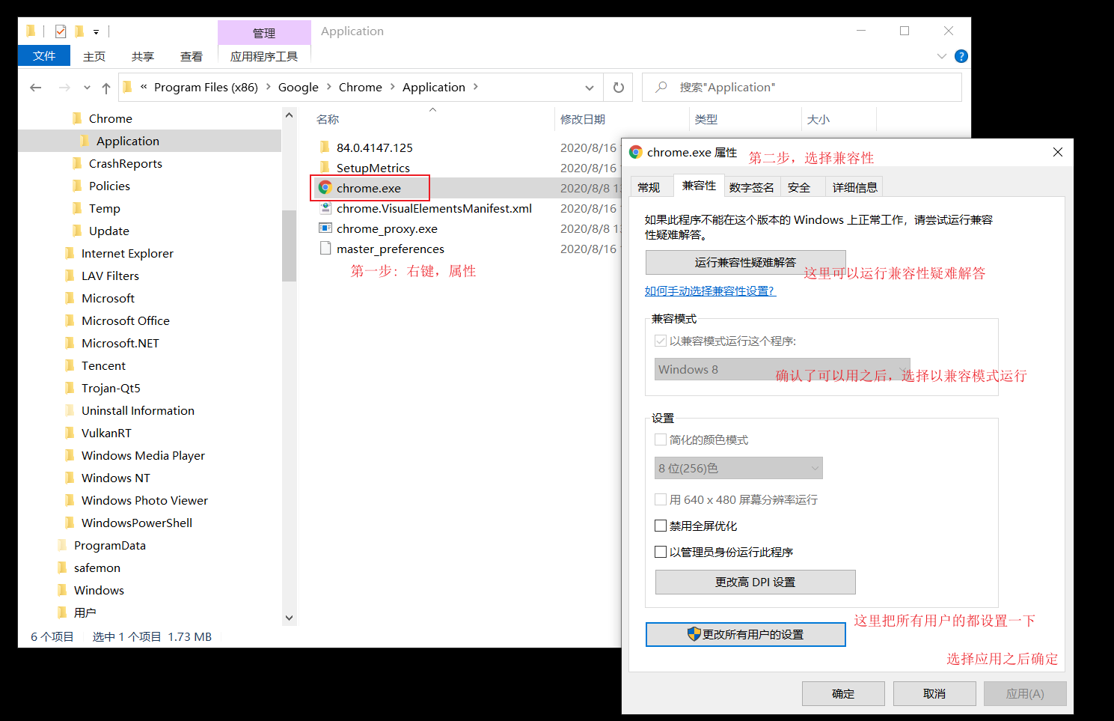Click the properties checkmark icon in quick access toolbar

pos(61,31)
